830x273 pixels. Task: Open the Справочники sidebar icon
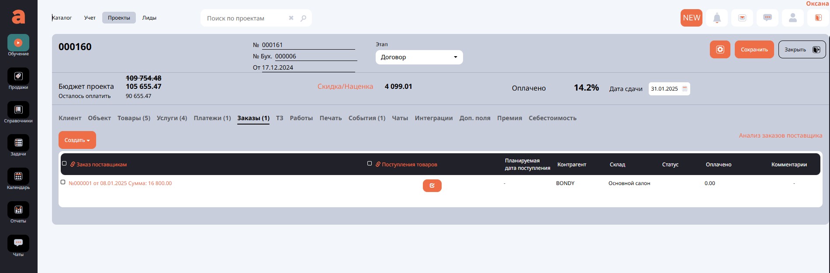point(18,110)
